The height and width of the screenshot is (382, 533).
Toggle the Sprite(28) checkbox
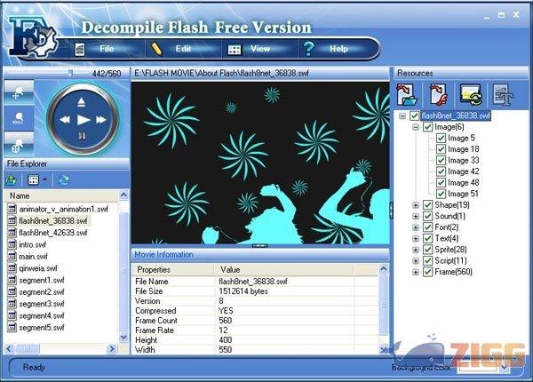(427, 250)
